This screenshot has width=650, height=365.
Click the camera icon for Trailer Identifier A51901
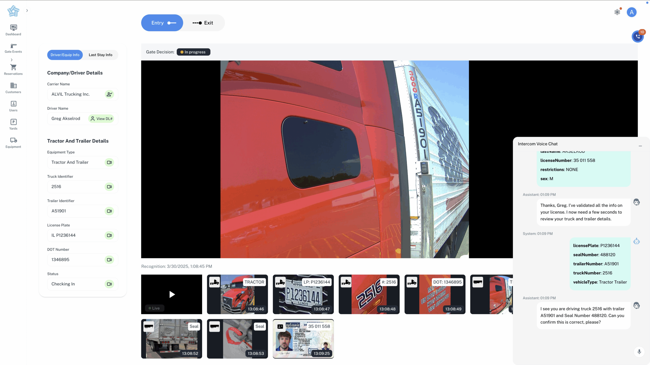click(x=109, y=211)
